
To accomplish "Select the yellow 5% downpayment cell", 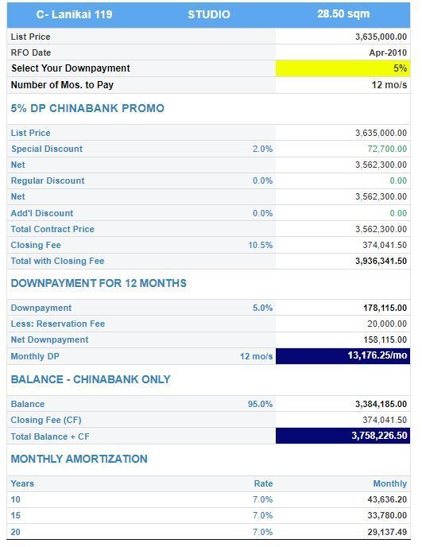I will pos(343,68).
